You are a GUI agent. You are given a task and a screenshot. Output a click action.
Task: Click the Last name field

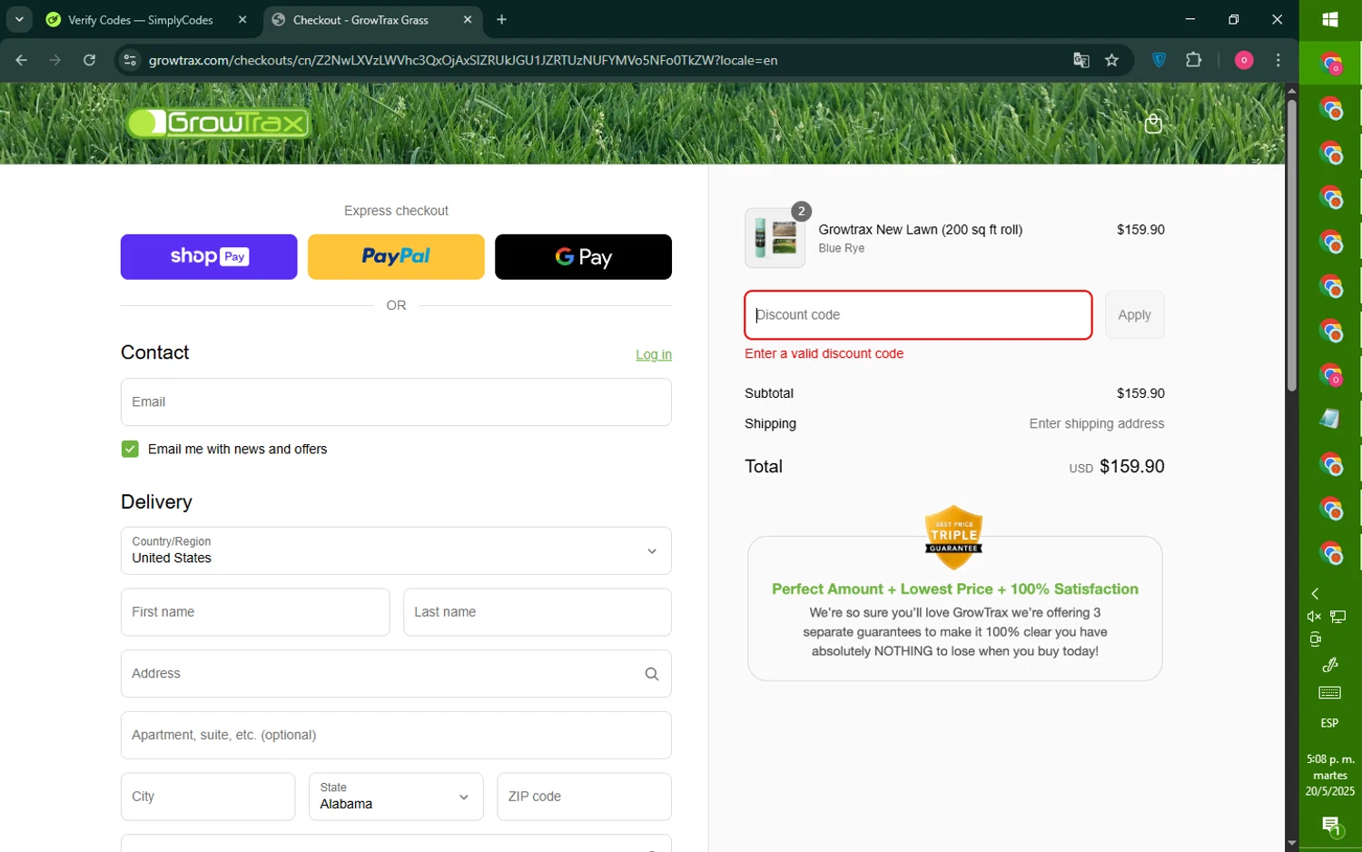click(538, 612)
